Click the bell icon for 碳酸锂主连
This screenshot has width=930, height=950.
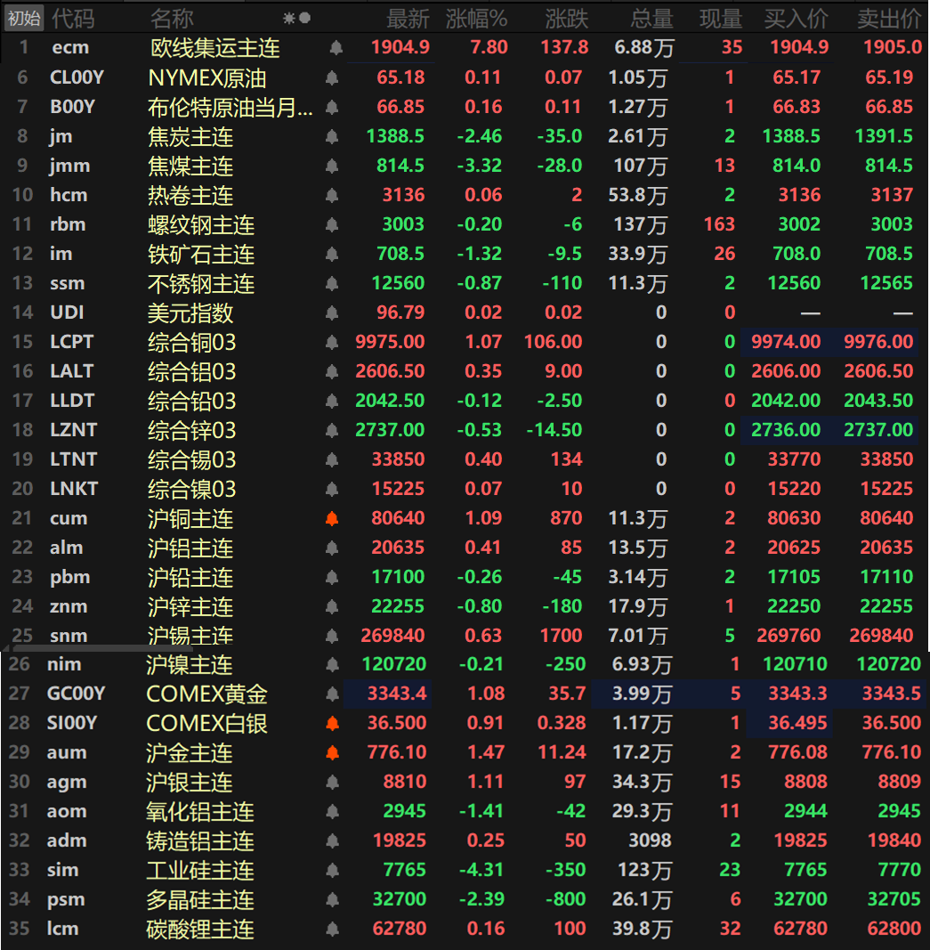332,930
